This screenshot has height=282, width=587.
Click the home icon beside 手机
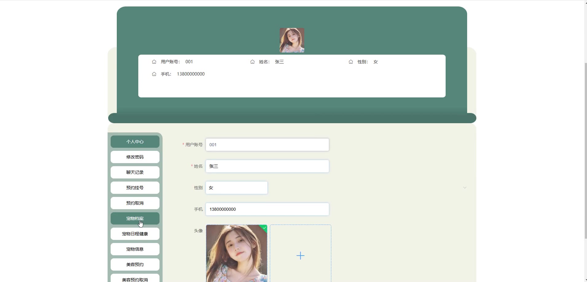(154, 74)
